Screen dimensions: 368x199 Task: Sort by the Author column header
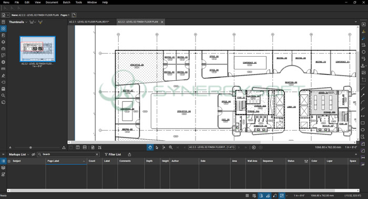pyautogui.click(x=184, y=161)
